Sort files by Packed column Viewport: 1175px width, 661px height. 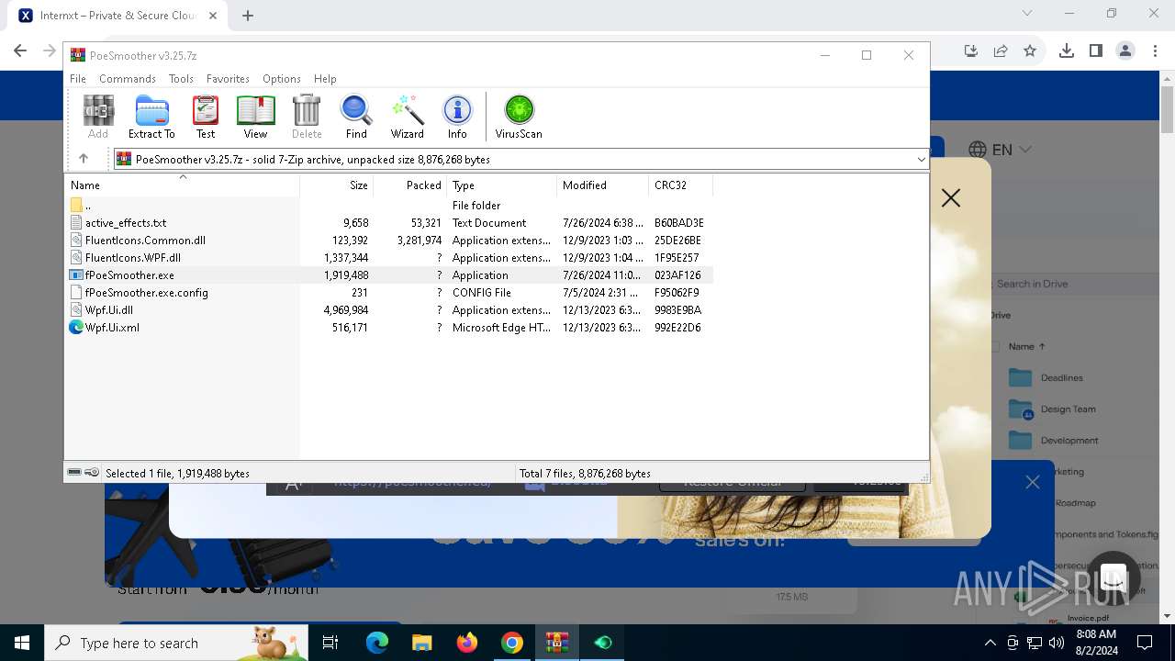pos(409,185)
